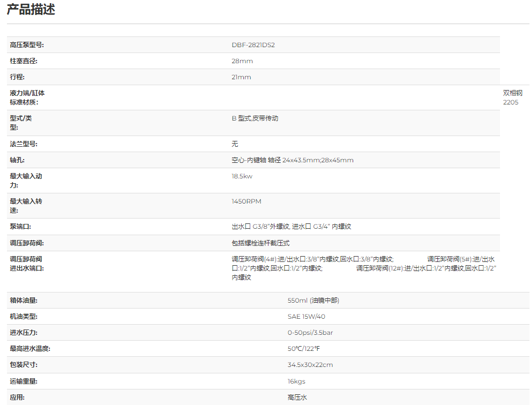Click the 产品描述 heading
530x405 pixels.
[31, 10]
